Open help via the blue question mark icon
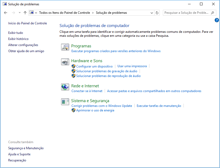This screenshot has height=168, width=220. (x=217, y=20)
